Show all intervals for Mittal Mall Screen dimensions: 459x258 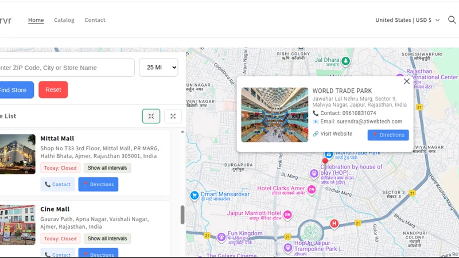pyautogui.click(x=107, y=168)
